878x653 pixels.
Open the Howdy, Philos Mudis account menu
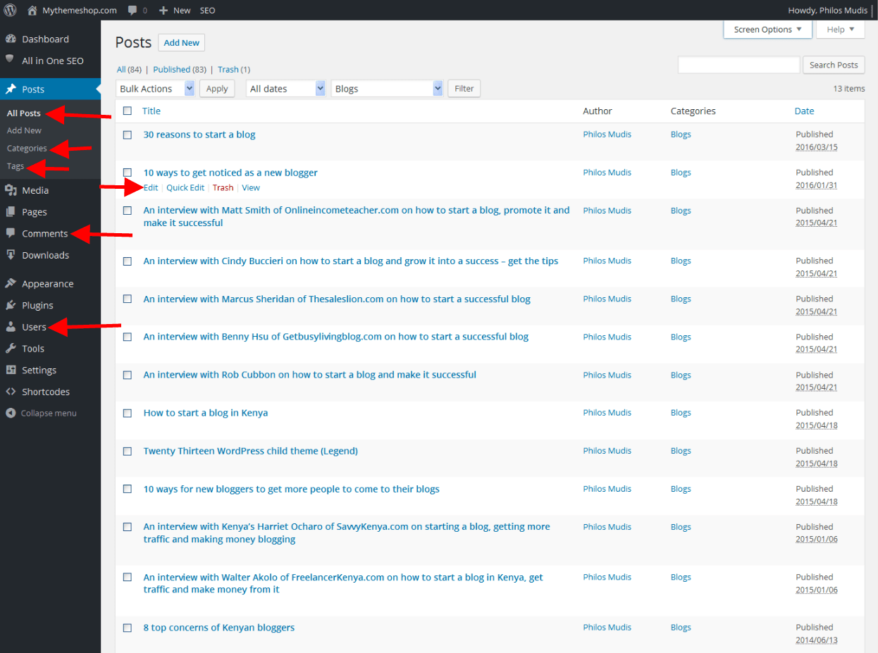pyautogui.click(x=827, y=11)
